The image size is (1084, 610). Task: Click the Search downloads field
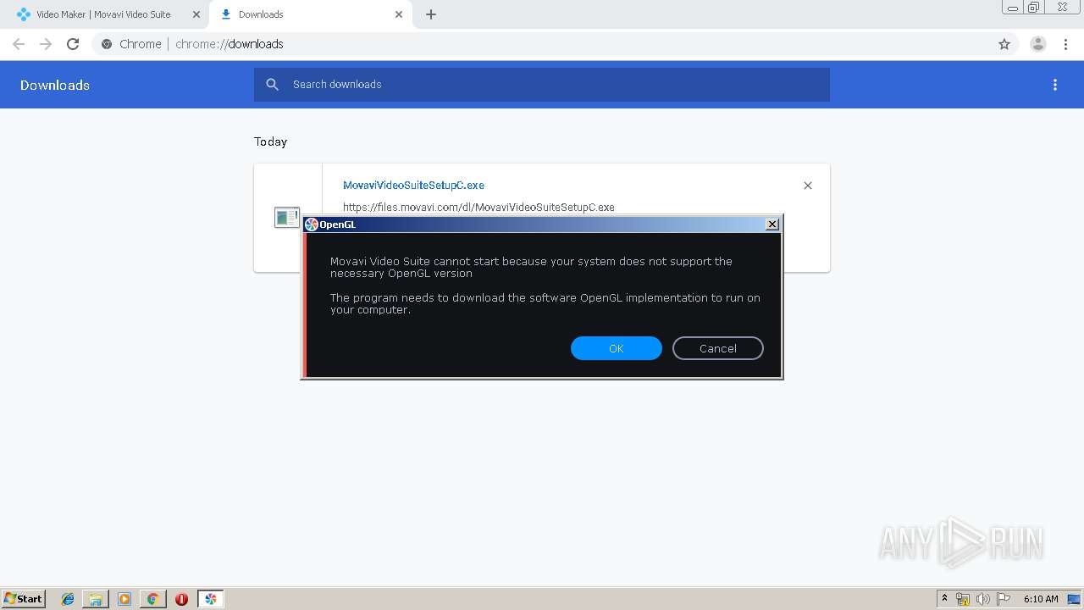coord(542,85)
